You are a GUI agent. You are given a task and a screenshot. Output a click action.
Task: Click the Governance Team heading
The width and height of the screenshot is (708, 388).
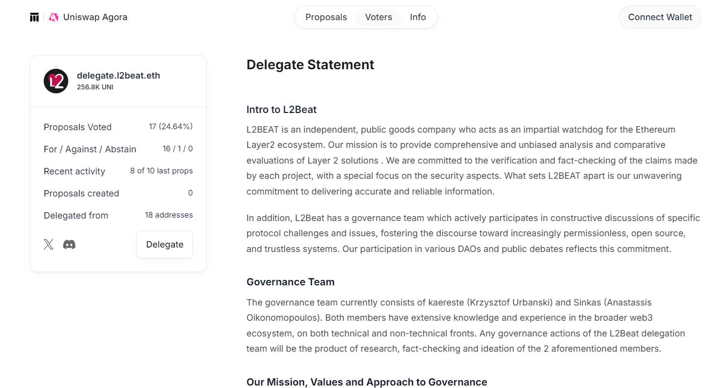290,282
